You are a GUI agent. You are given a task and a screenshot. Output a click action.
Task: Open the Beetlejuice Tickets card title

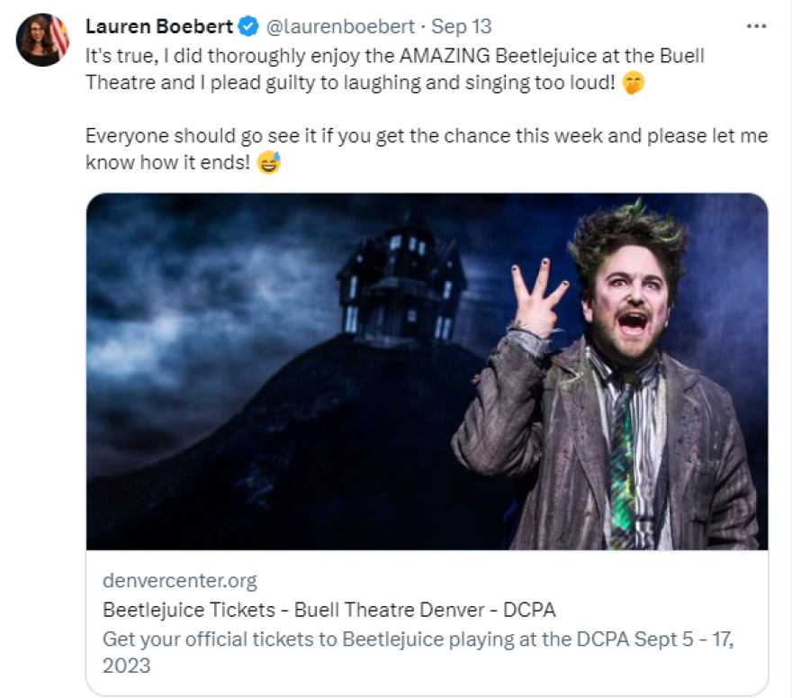pos(329,610)
